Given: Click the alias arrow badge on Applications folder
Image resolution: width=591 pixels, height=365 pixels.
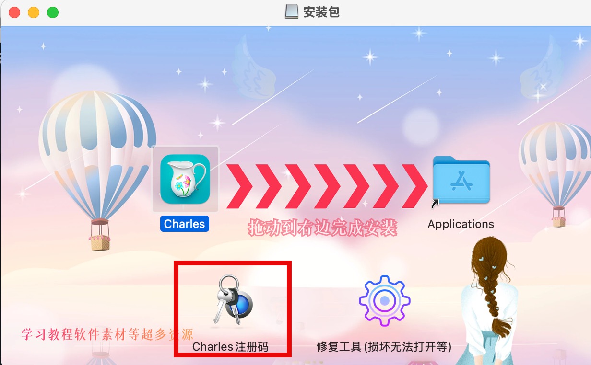Looking at the screenshot, I should pyautogui.click(x=436, y=204).
